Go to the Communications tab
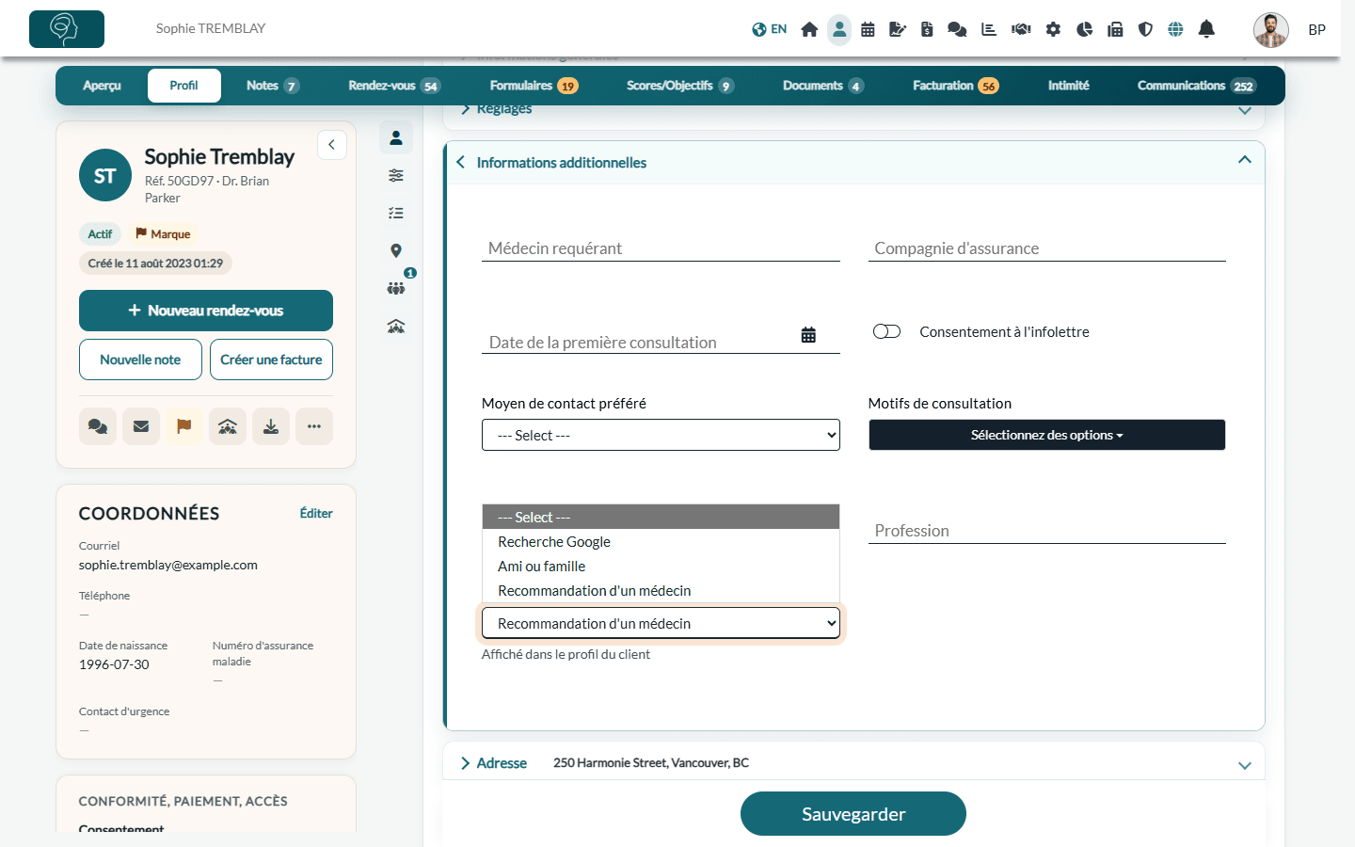The width and height of the screenshot is (1355, 847). (1196, 86)
